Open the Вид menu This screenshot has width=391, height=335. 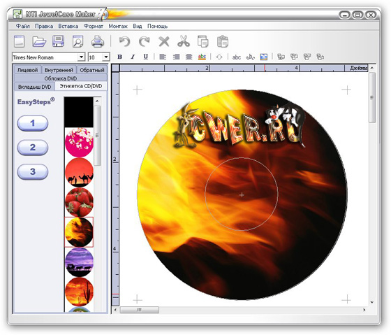click(138, 26)
